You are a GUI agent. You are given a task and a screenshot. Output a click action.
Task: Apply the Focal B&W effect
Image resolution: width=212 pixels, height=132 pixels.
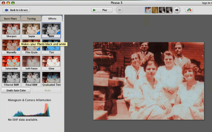pyautogui.click(x=31, y=79)
